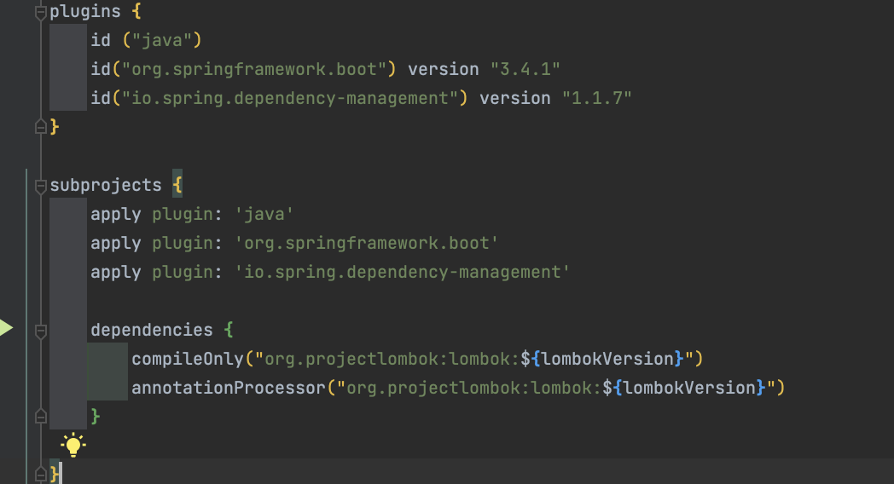Collapse the plugins block fold marker
Screen dimensions: 894x484
40,12
